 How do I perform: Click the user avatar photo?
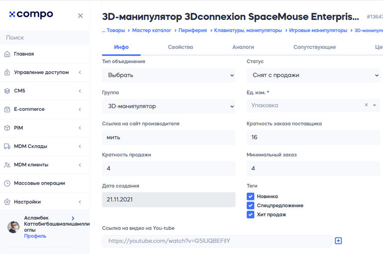[x=13, y=227]
